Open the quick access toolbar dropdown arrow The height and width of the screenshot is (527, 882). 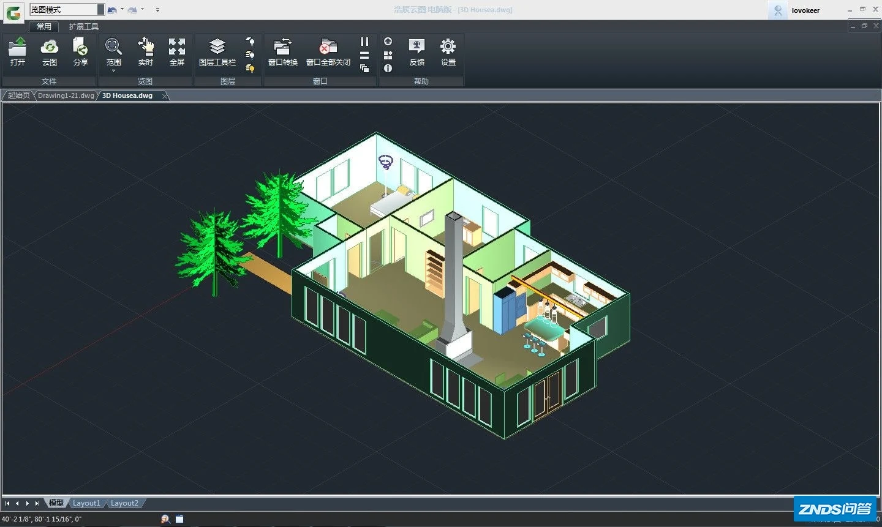click(157, 9)
